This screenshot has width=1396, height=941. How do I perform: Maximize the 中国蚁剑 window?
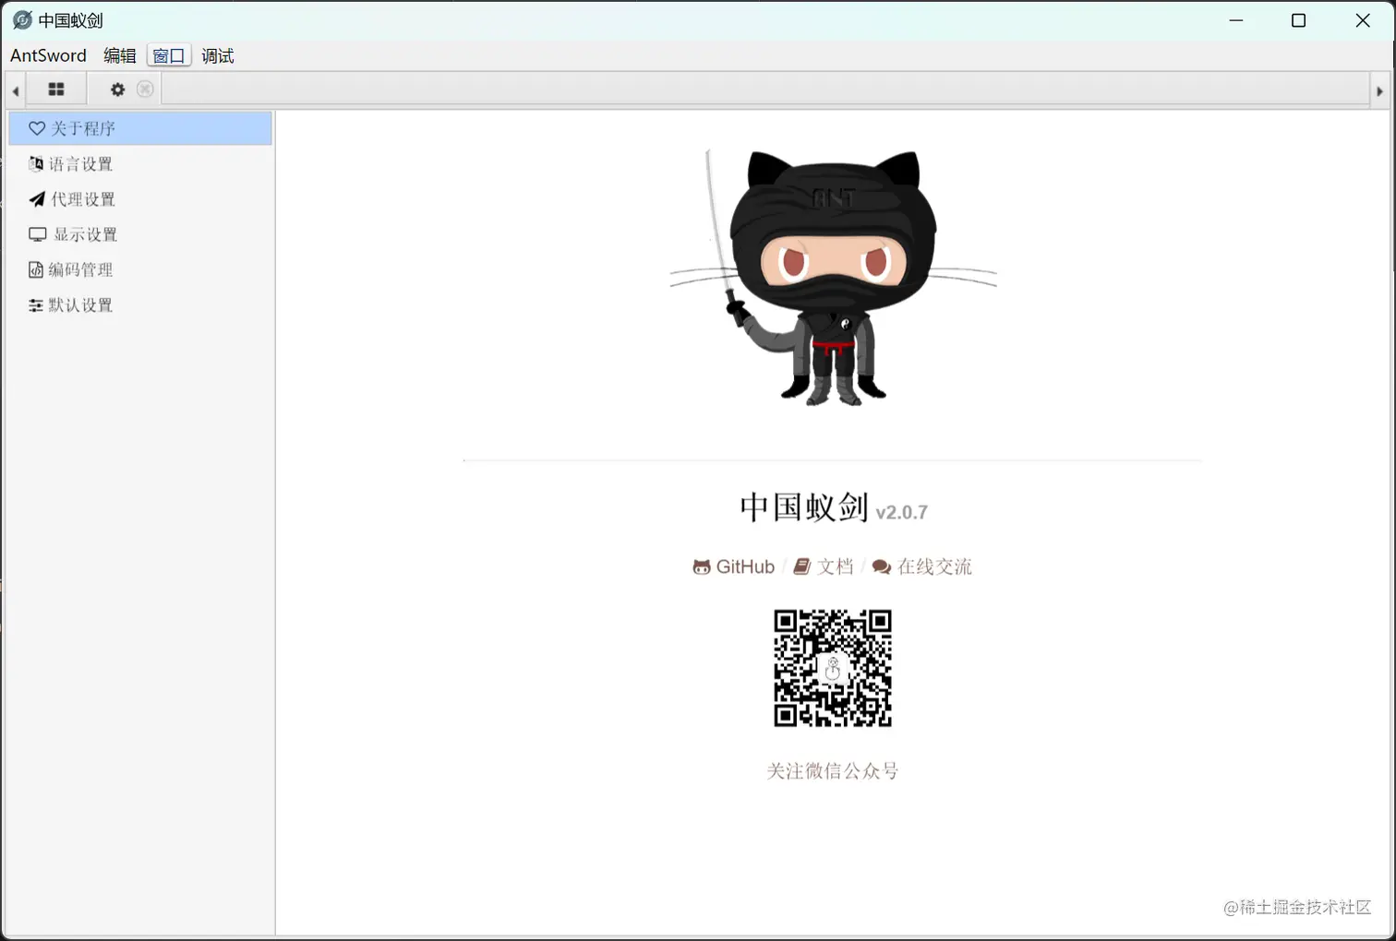pyautogui.click(x=1298, y=20)
